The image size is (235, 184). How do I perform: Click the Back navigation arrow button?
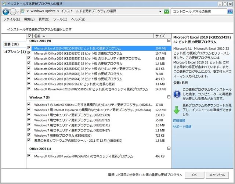click(x=6, y=12)
